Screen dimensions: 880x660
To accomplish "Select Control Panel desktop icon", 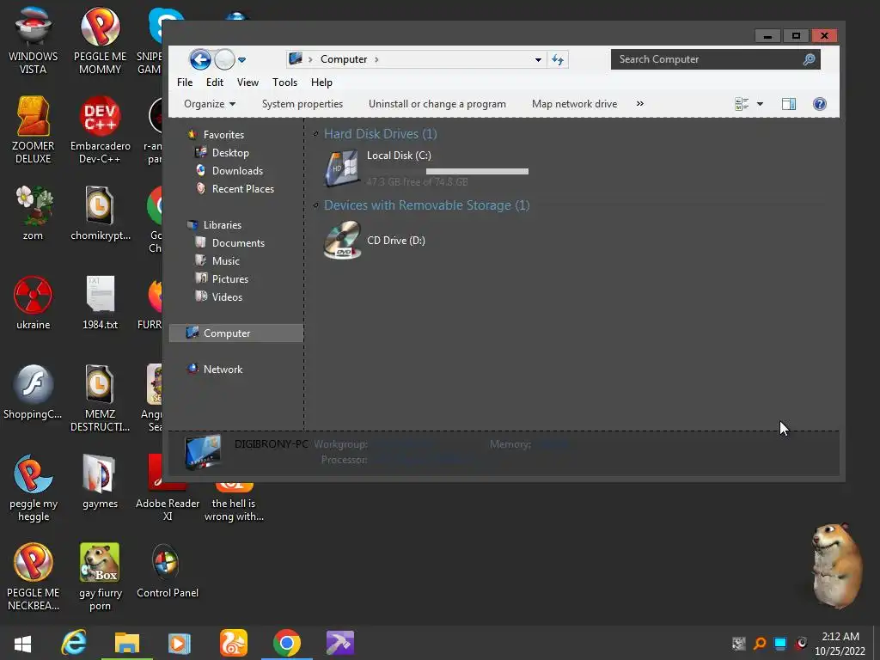I will pyautogui.click(x=168, y=571).
